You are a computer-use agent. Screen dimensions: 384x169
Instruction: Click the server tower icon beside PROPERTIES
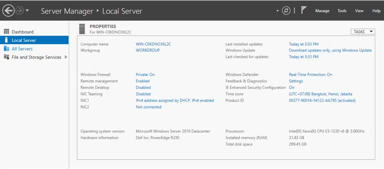[82, 29]
